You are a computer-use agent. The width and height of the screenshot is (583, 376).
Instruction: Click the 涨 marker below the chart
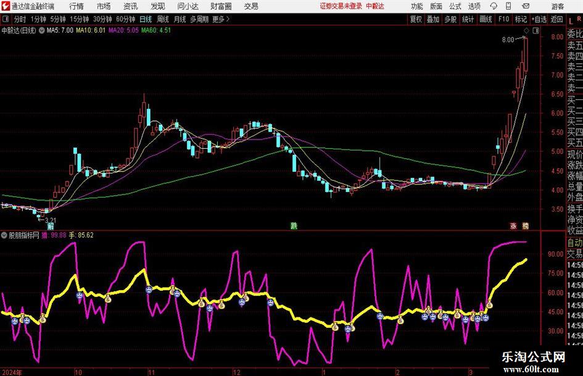click(x=513, y=226)
